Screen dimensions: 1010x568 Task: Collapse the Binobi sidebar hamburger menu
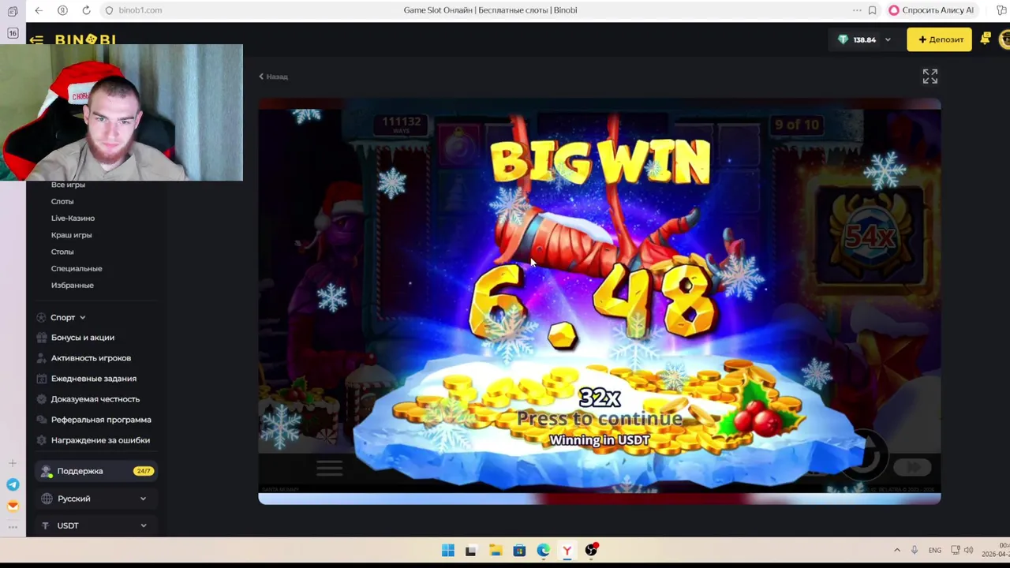pyautogui.click(x=36, y=39)
